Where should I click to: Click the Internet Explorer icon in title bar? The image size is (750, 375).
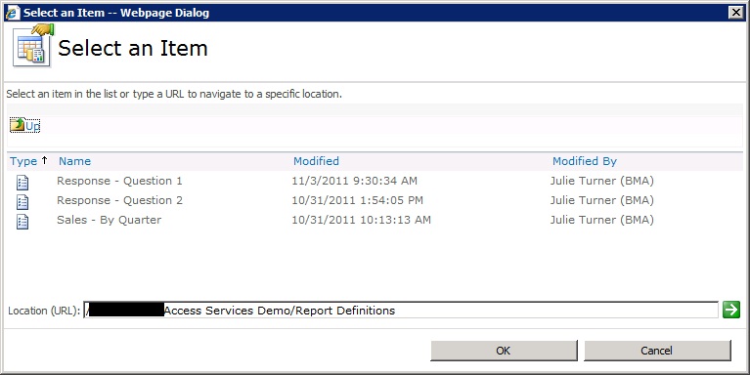pos(13,13)
